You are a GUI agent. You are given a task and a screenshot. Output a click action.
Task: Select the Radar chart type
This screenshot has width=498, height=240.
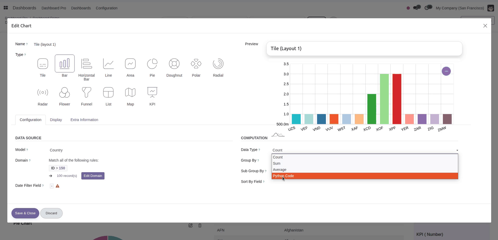(x=43, y=92)
